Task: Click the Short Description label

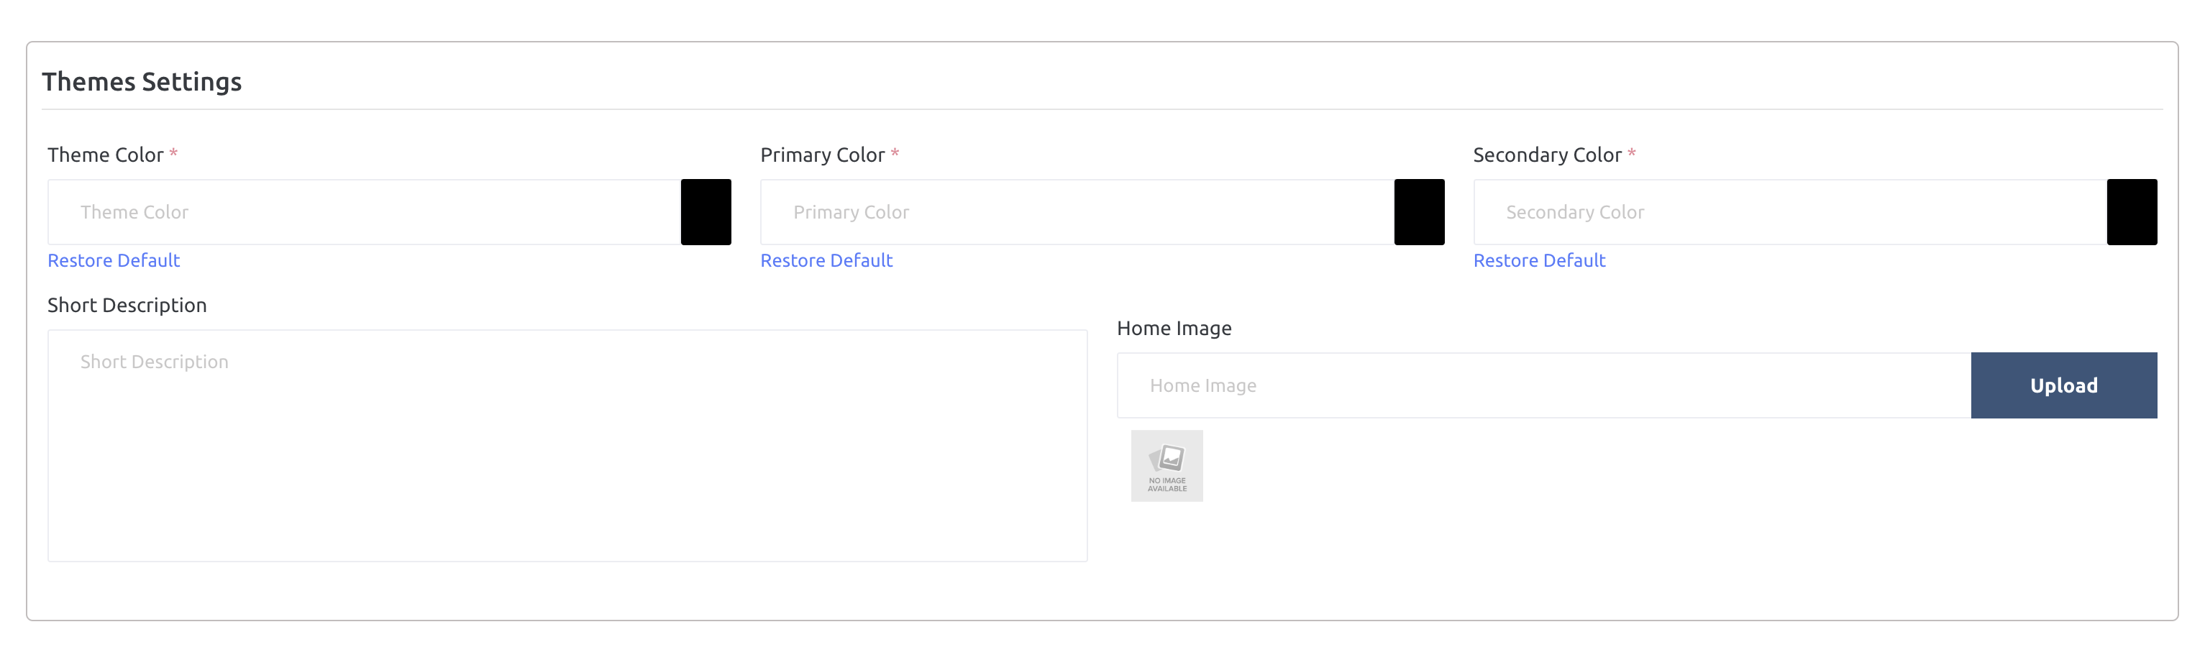Action: 127,306
